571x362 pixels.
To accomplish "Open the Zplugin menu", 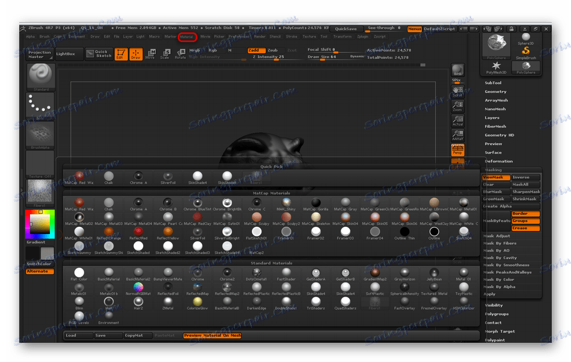I will coord(362,37).
